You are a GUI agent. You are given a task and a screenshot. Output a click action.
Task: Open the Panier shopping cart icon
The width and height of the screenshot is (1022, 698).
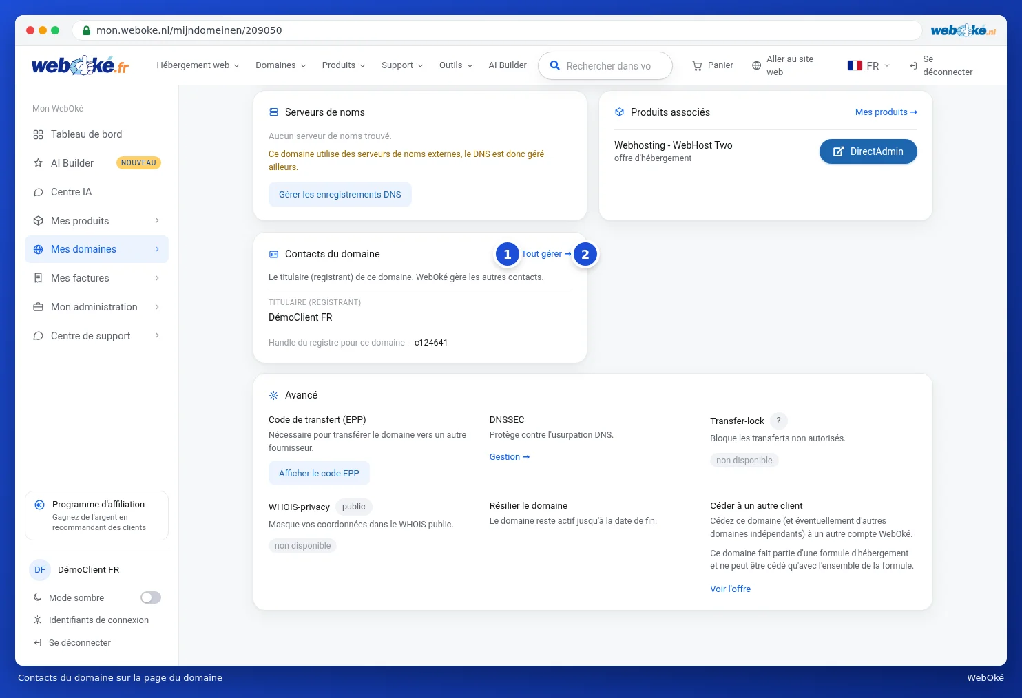(697, 66)
